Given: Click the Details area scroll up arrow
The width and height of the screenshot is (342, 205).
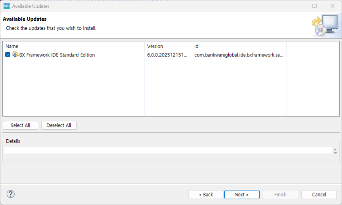Looking at the screenshot, I should (335, 149).
